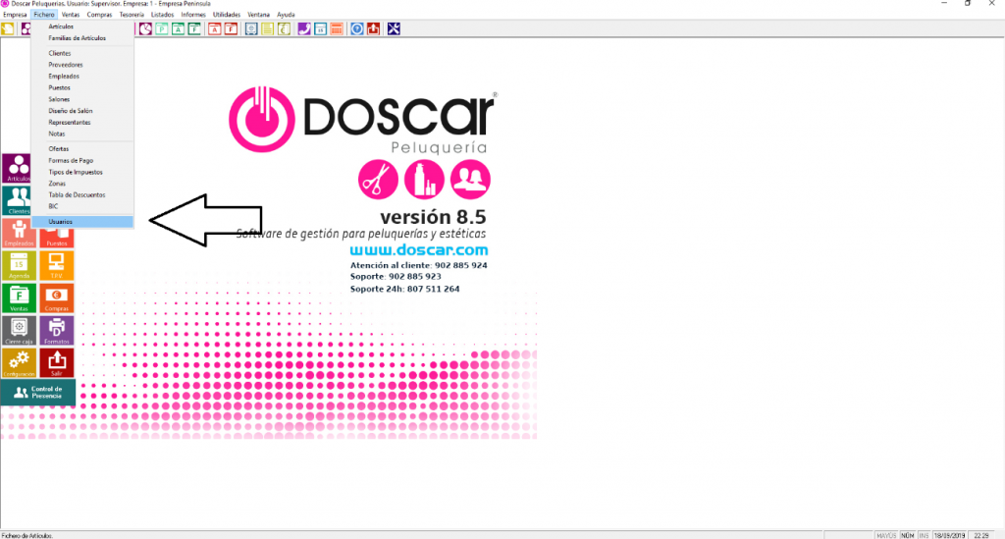Select Salones menu entry
The width and height of the screenshot is (1005, 539).
82,99
